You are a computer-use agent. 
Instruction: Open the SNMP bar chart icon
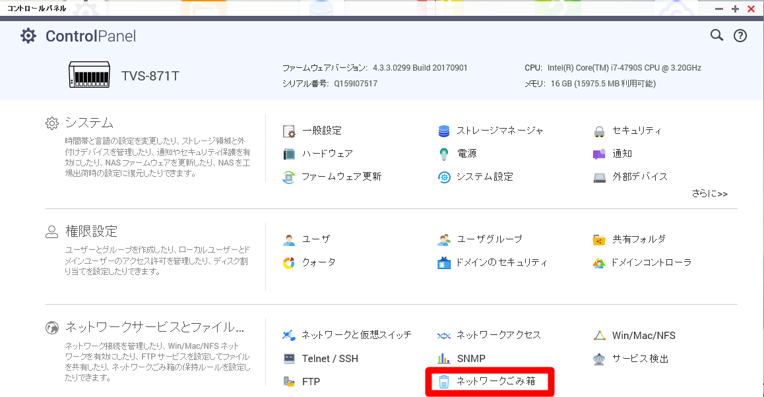click(x=444, y=359)
